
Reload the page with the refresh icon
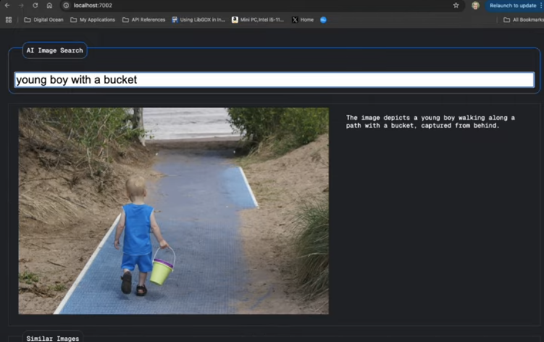[x=35, y=6]
